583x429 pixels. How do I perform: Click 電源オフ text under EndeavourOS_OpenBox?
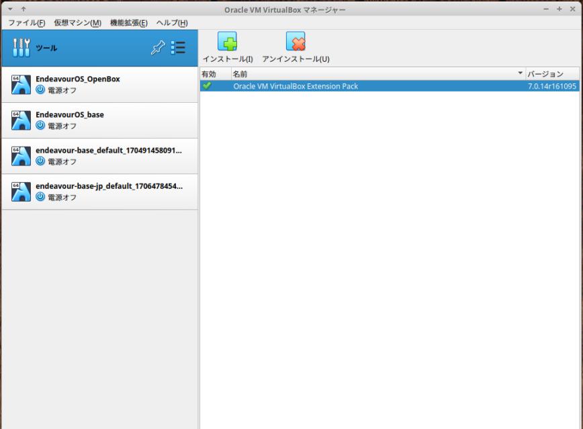pos(62,90)
